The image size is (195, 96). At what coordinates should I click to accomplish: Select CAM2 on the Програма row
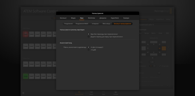coord(31,34)
